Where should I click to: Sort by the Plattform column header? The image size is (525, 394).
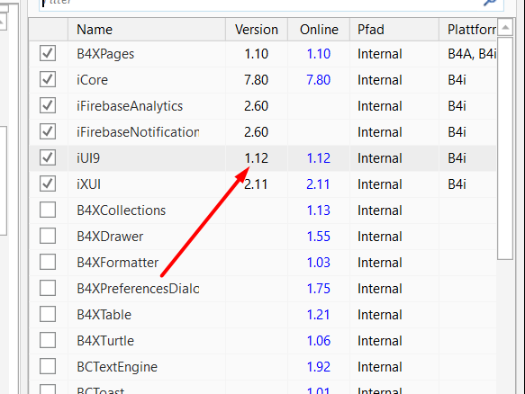pos(467,30)
